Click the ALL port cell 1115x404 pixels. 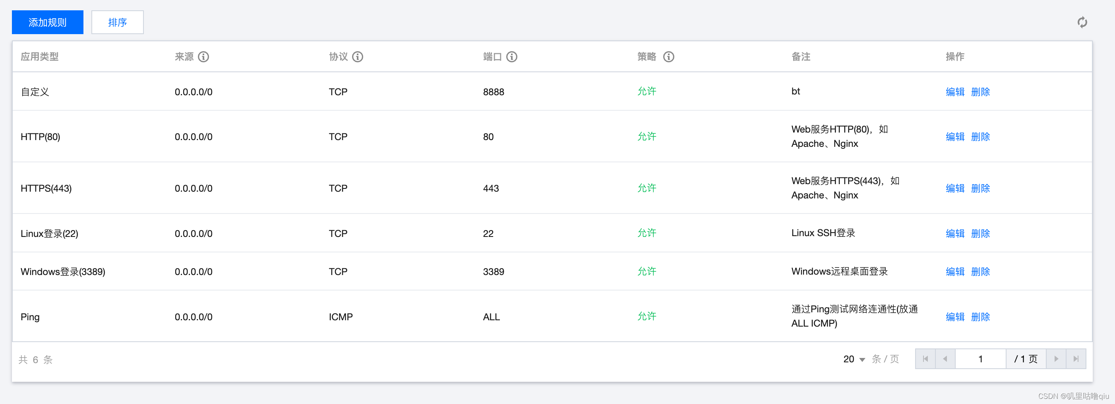tap(491, 317)
